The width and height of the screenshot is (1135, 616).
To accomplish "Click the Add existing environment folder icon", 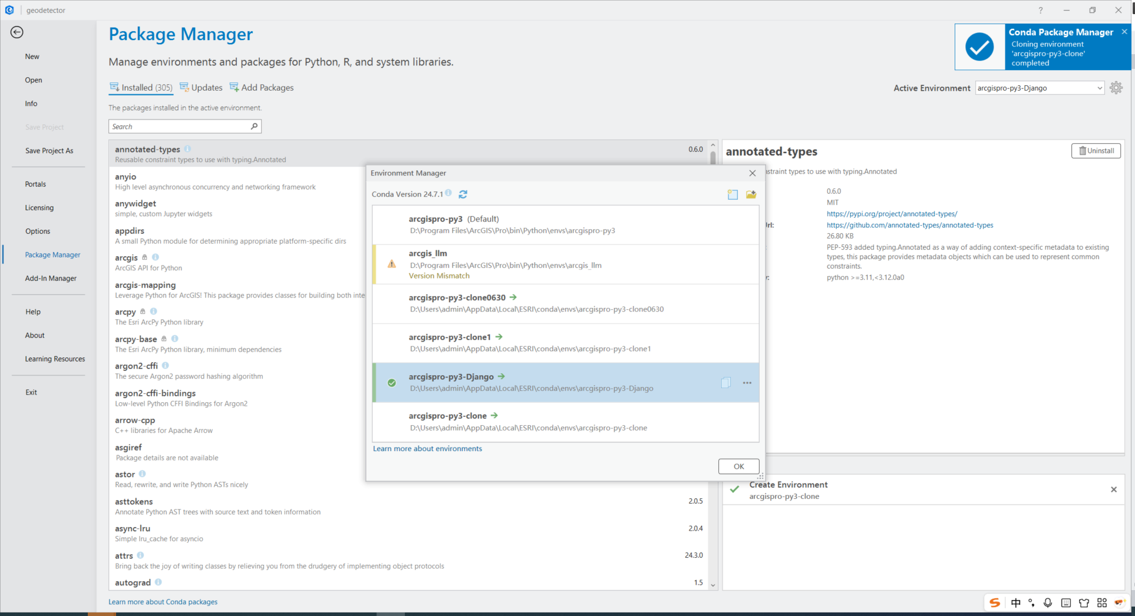I will 751,194.
